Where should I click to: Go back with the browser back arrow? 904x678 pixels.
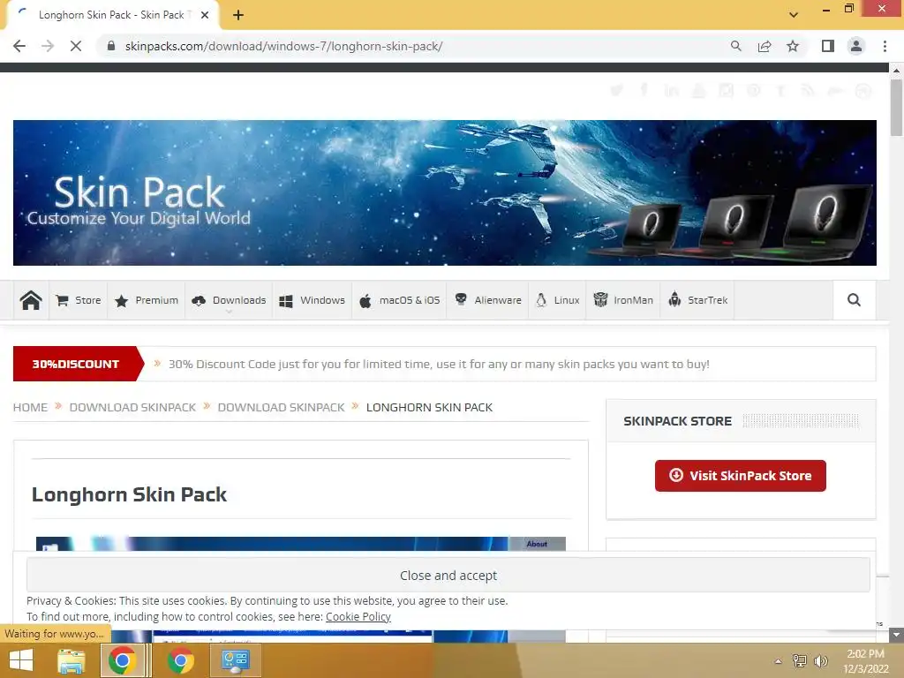coord(19,46)
